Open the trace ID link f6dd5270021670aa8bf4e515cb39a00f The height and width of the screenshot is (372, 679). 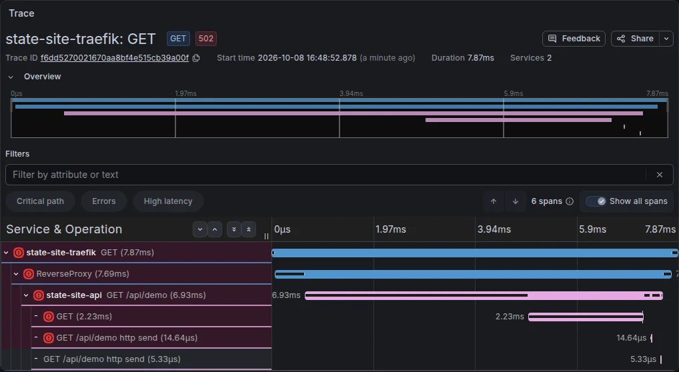[115, 58]
